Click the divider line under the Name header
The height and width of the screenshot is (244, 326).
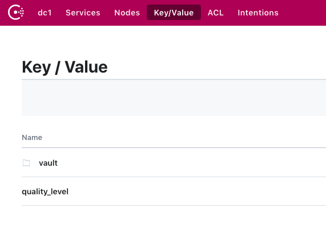pyautogui.click(x=174, y=147)
